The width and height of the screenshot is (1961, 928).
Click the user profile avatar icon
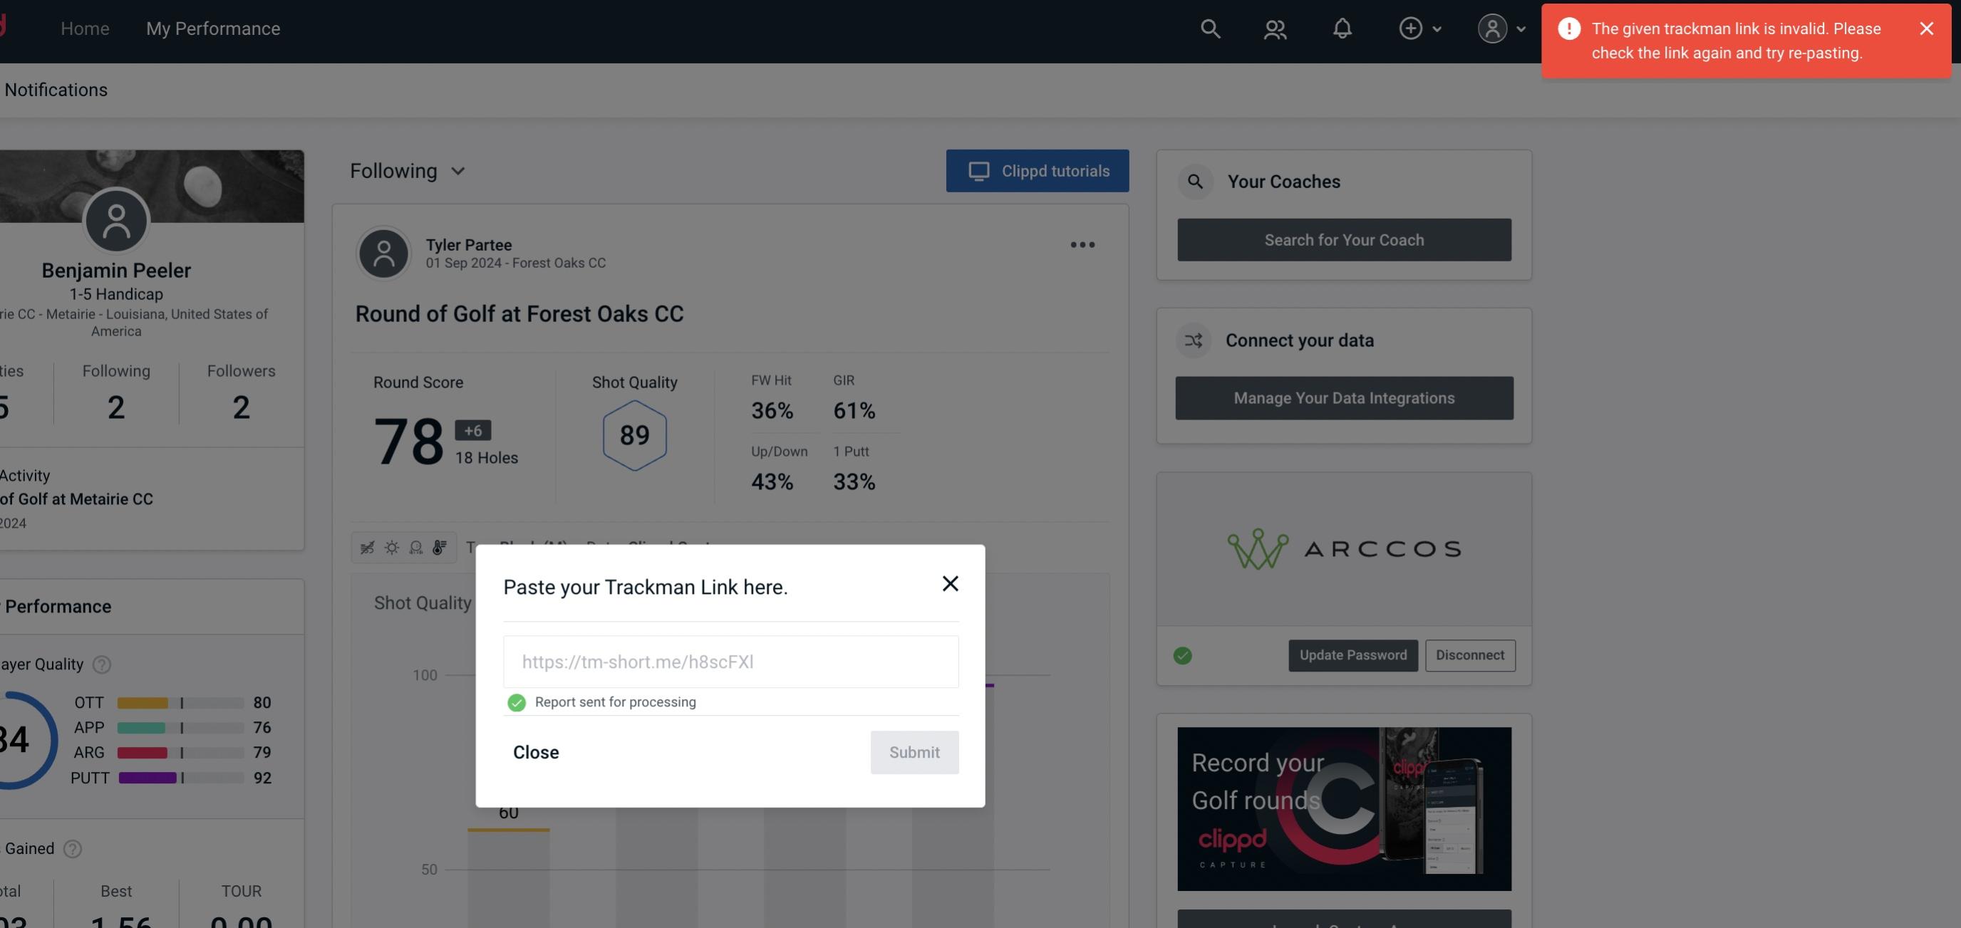tap(1492, 28)
